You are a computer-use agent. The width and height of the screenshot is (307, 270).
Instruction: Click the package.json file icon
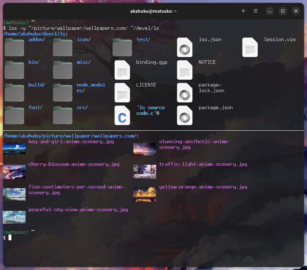(x=185, y=116)
